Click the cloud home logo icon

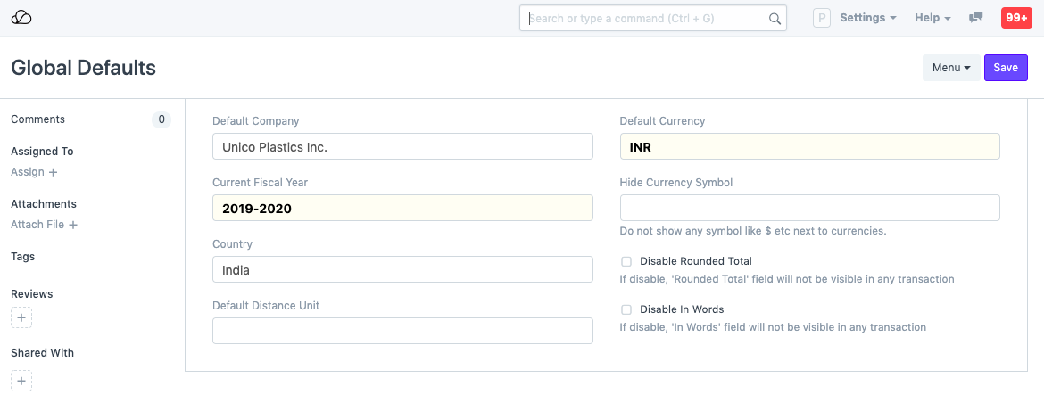tap(21, 18)
